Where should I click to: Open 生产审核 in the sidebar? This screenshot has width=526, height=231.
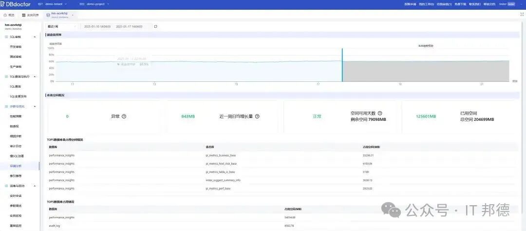[16, 67]
